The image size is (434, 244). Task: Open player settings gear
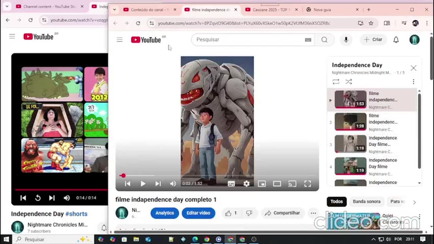[246, 184]
